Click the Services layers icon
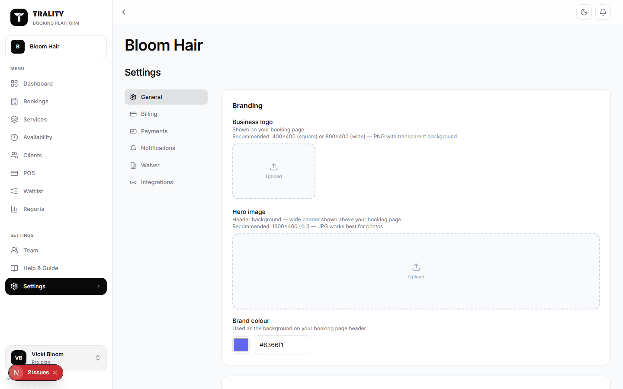 pyautogui.click(x=14, y=119)
